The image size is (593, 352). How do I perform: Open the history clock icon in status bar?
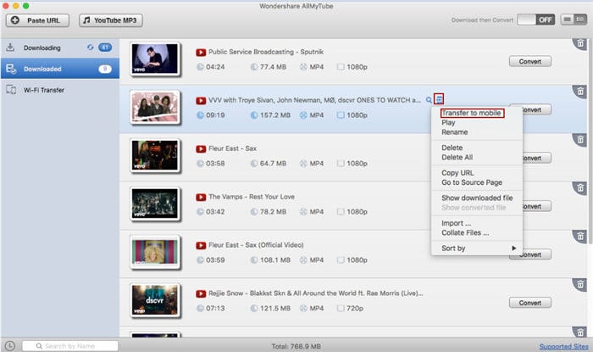coord(10,345)
